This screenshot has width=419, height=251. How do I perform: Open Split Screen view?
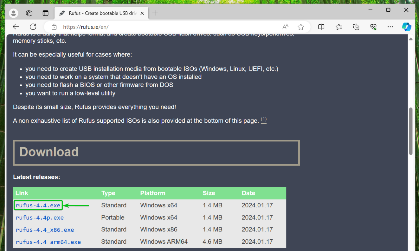321,27
